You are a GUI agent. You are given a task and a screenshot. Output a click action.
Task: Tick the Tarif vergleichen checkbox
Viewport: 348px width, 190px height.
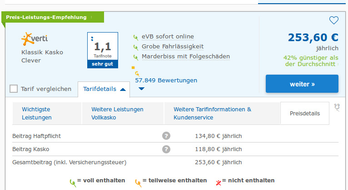click(x=14, y=89)
